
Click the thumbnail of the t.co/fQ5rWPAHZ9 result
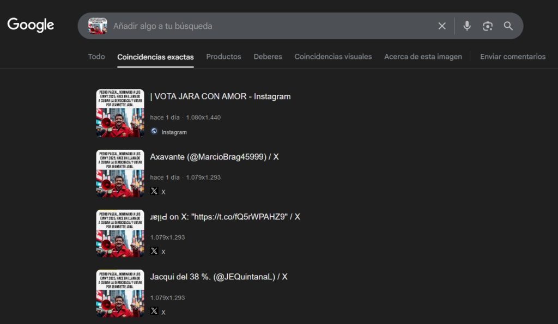pos(120,233)
